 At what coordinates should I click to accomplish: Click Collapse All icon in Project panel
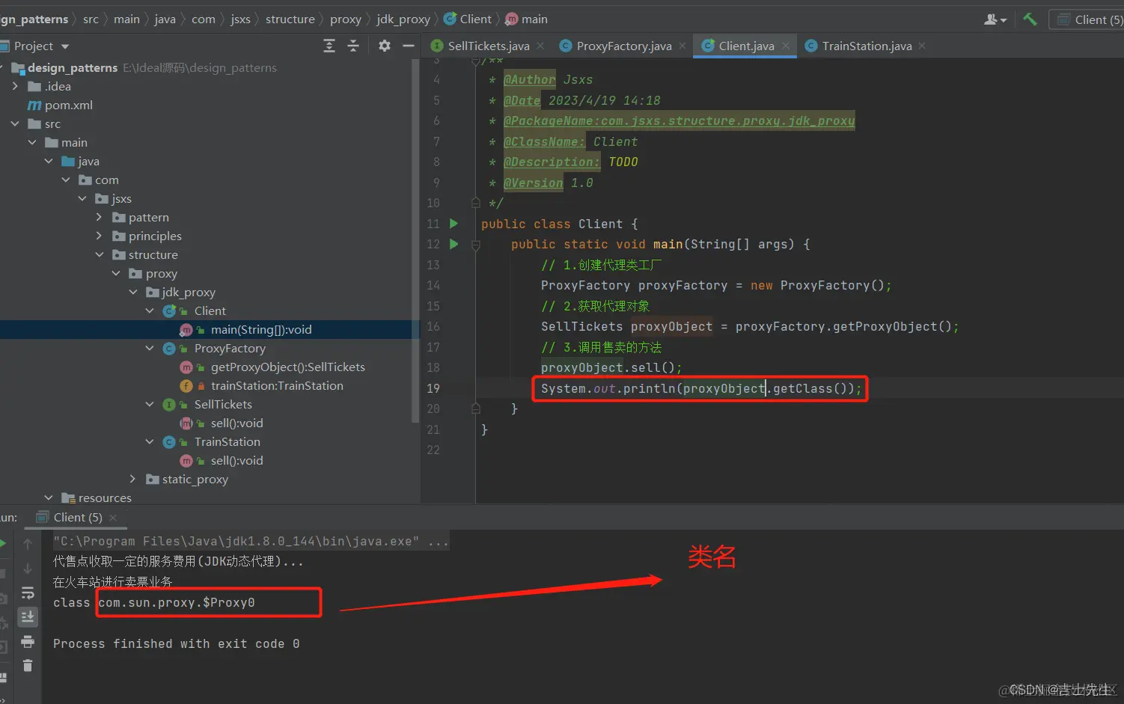(x=353, y=46)
